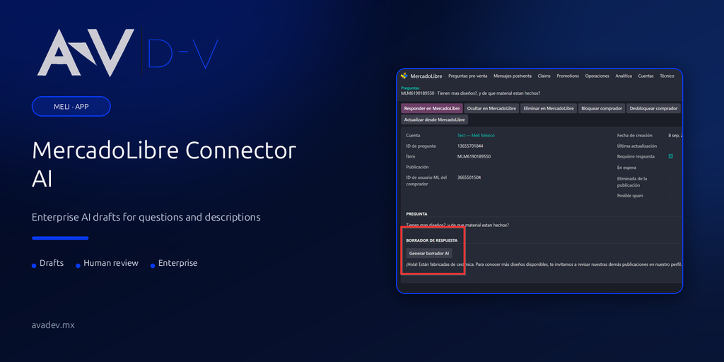This screenshot has width=724, height=362.
Task: Click the avadev.mx website text
Action: [53, 325]
